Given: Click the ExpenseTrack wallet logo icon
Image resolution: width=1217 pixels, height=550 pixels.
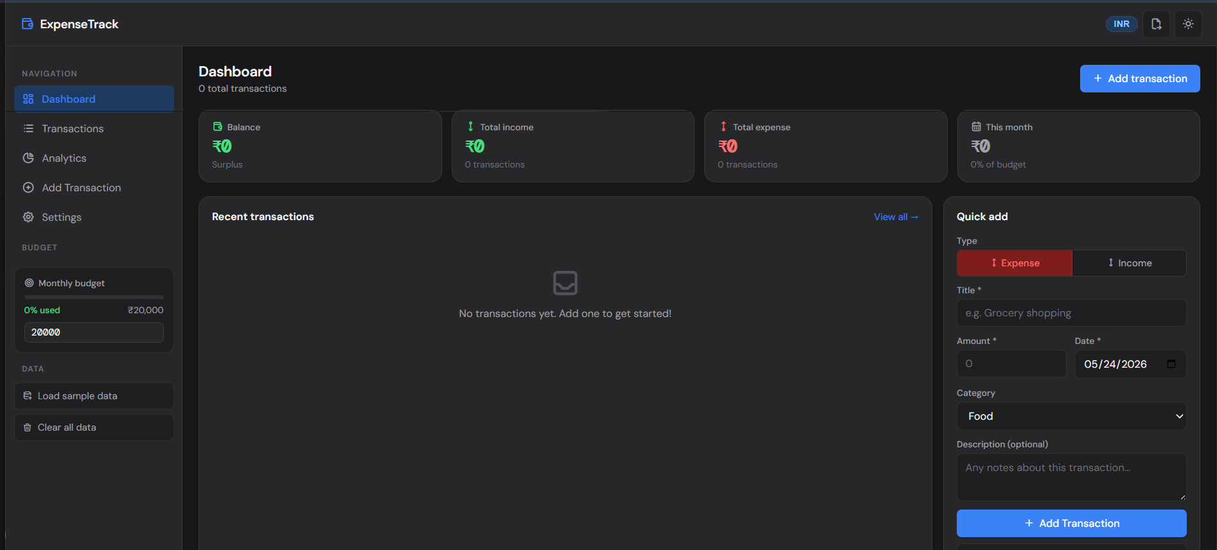Looking at the screenshot, I should [x=28, y=24].
